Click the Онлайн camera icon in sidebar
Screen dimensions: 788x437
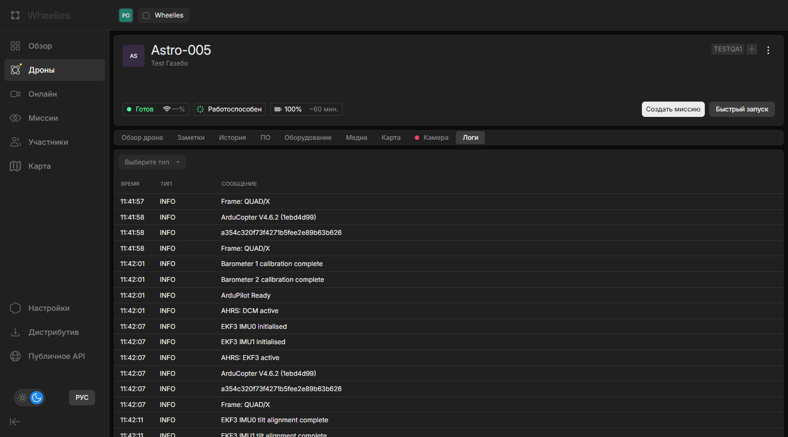15,94
